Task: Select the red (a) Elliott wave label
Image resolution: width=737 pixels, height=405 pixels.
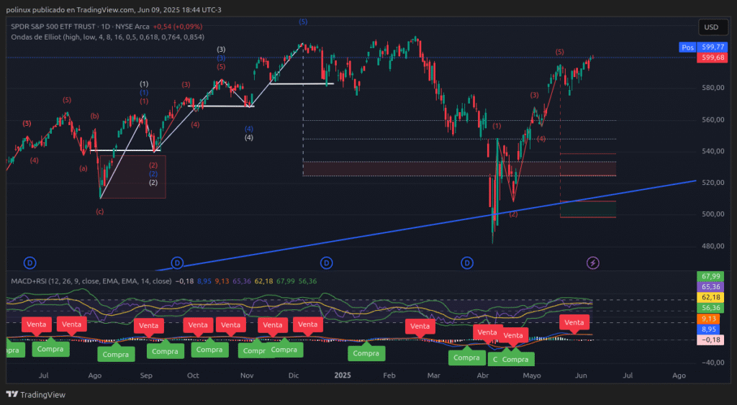Action: 83,168
